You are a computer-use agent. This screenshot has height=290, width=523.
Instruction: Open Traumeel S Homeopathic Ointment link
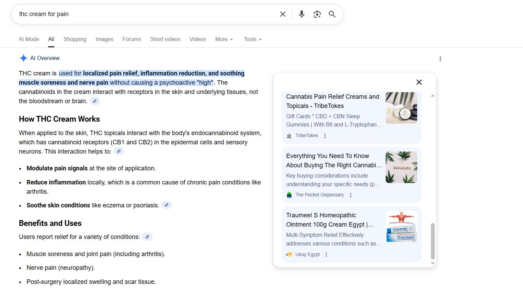[x=330, y=220]
